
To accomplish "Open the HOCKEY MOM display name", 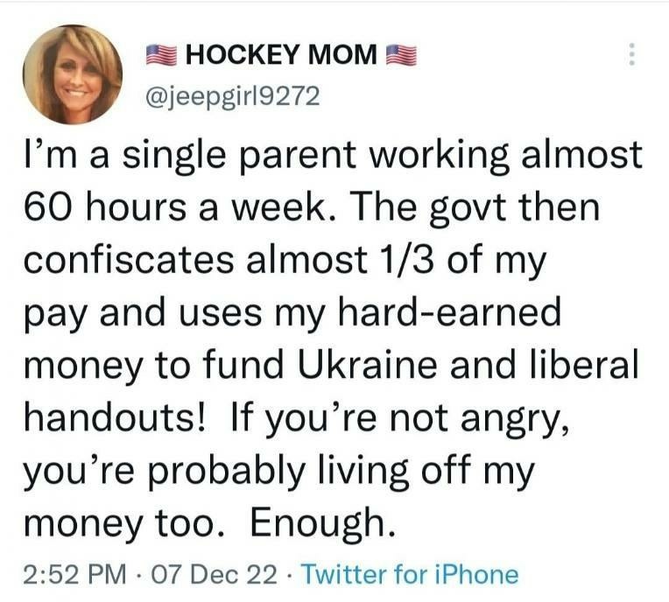I will pos(281,54).
